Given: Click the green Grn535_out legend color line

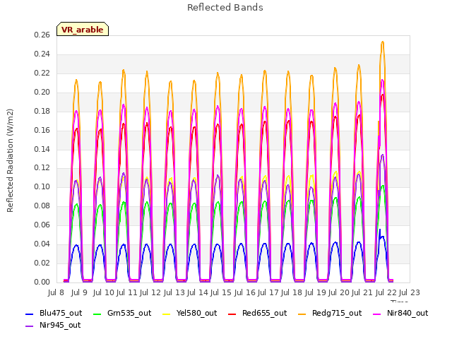Looking at the screenshot, I should pyautogui.click(x=97, y=314).
